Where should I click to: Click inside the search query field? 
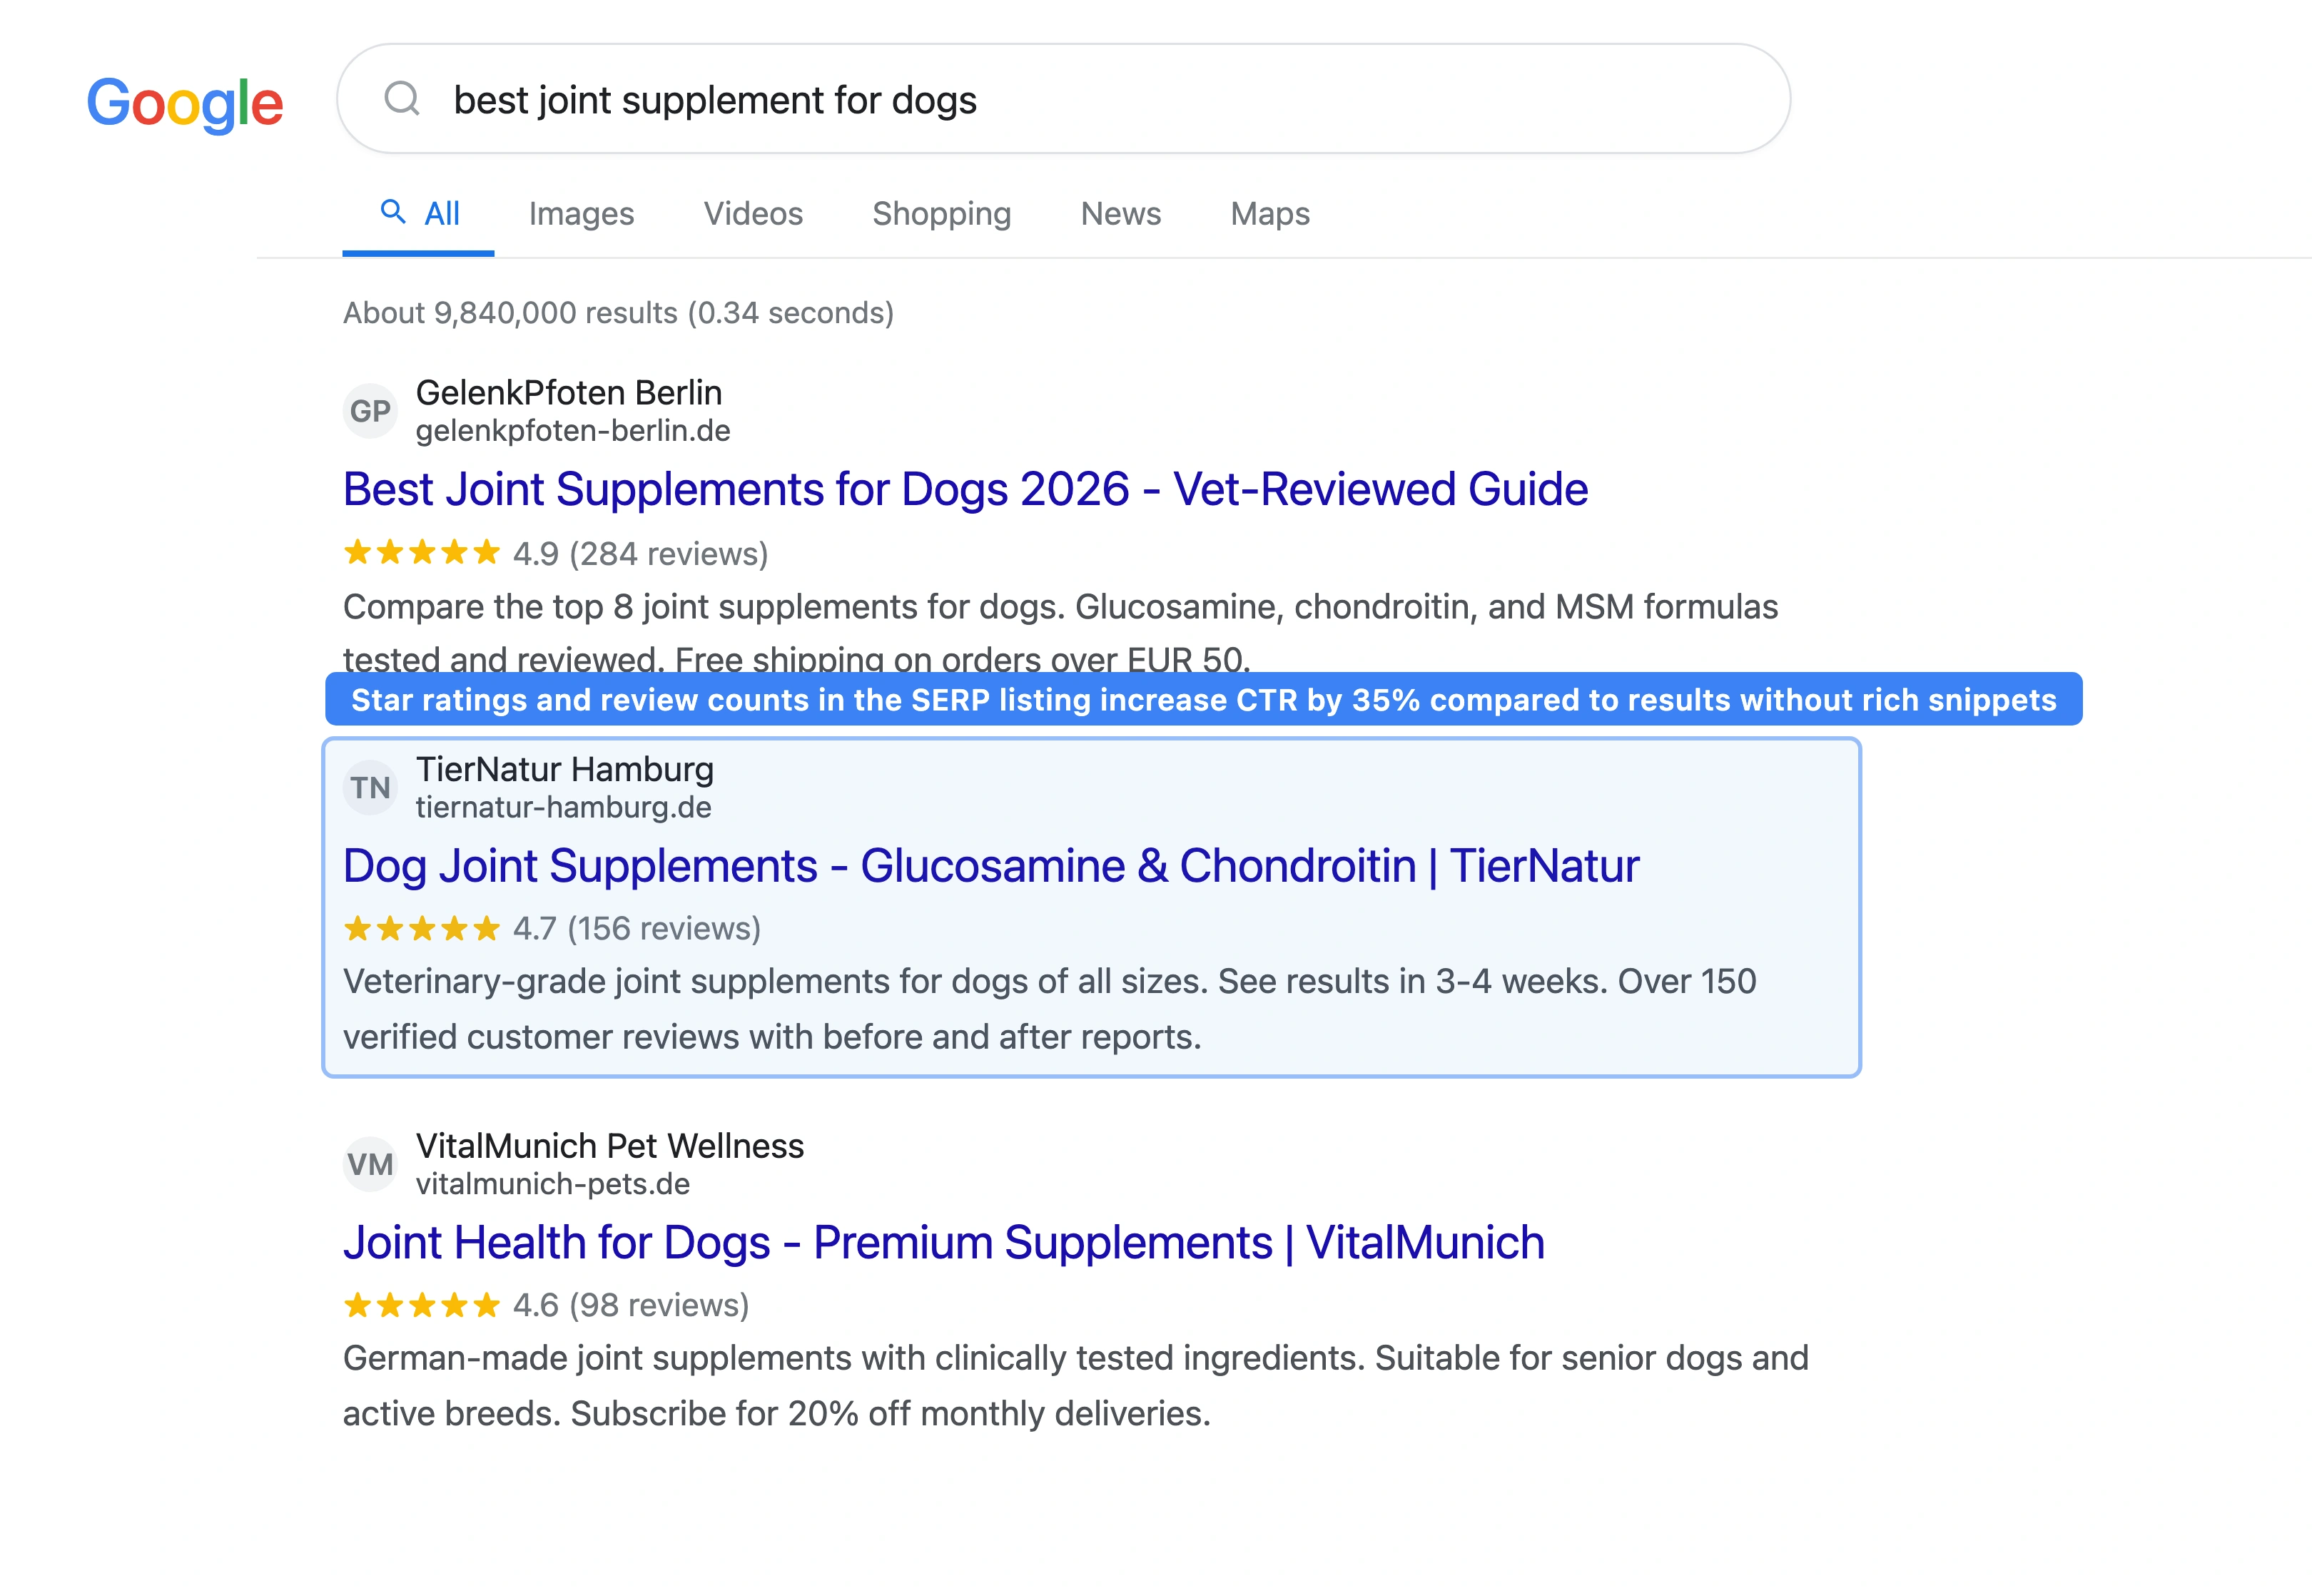point(896,99)
